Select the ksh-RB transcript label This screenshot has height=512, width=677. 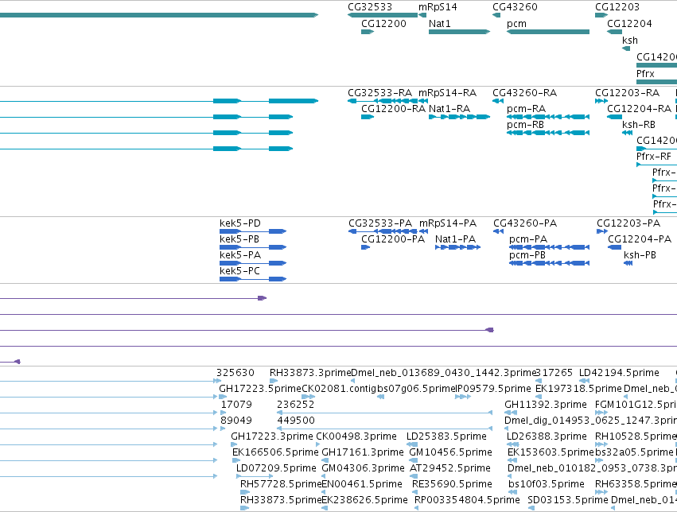pos(639,125)
